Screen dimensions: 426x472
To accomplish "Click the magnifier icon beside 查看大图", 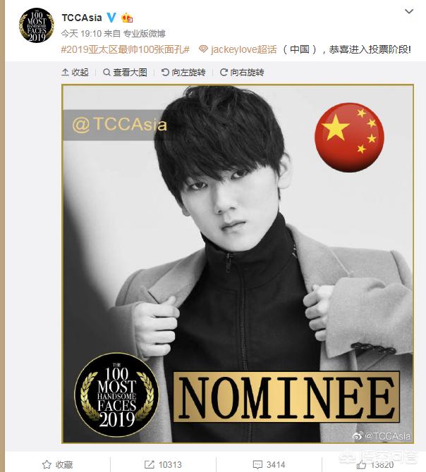I will (x=107, y=73).
